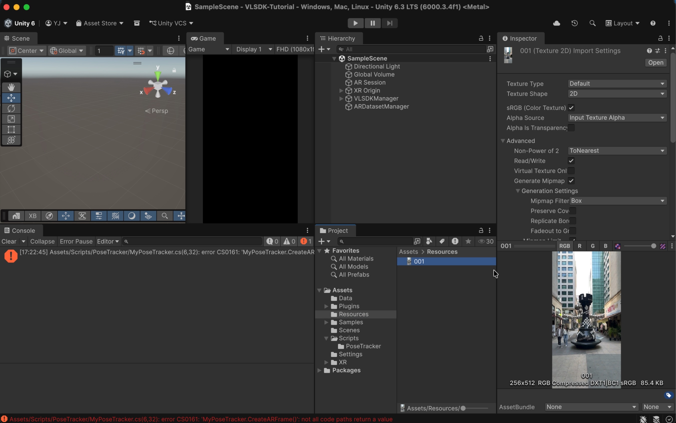Select the Rect transform tool
The image size is (676, 423).
click(x=11, y=130)
